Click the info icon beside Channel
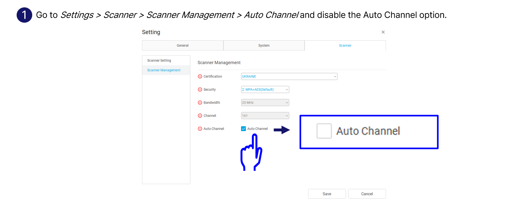 point(200,116)
